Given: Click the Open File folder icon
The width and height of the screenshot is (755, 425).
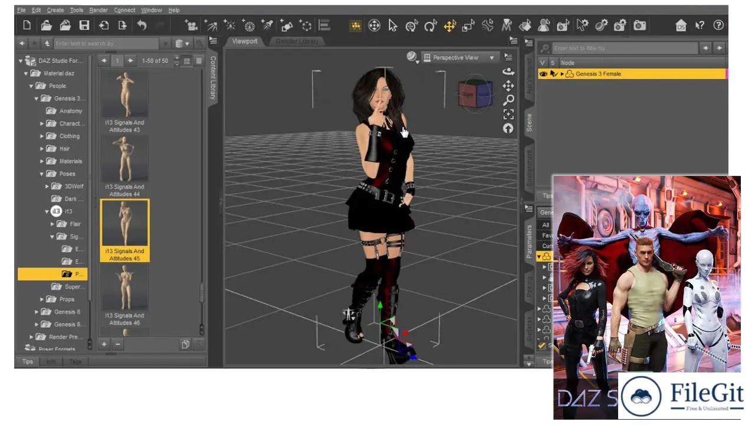Looking at the screenshot, I should 47,25.
